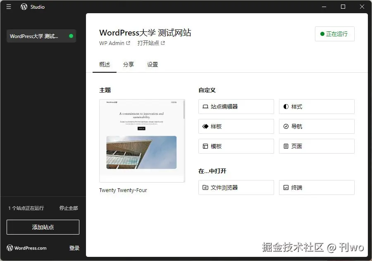Maximize the Studio window
The height and width of the screenshot is (261, 372).
343,7
